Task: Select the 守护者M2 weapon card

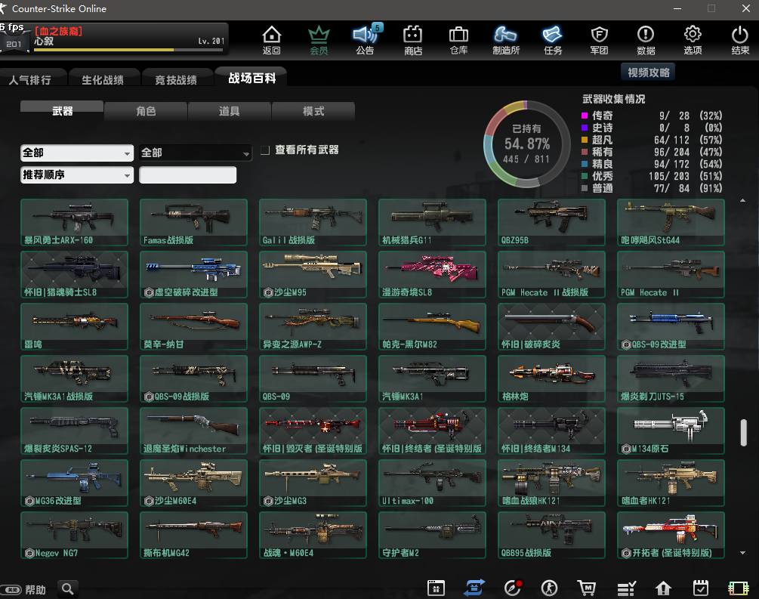Action: point(432,535)
